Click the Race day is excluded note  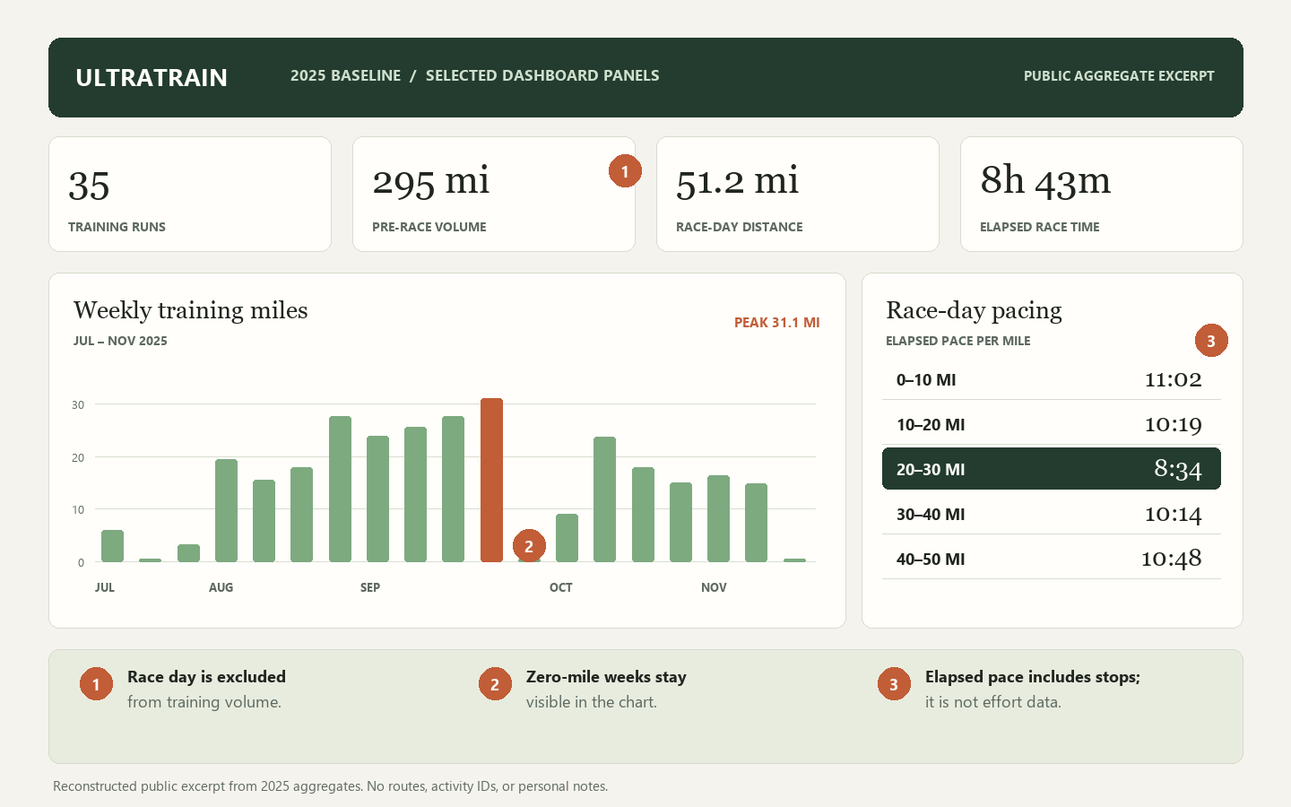pyautogui.click(x=206, y=677)
